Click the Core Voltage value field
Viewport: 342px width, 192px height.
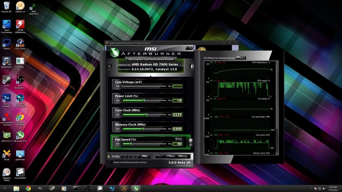[177, 86]
